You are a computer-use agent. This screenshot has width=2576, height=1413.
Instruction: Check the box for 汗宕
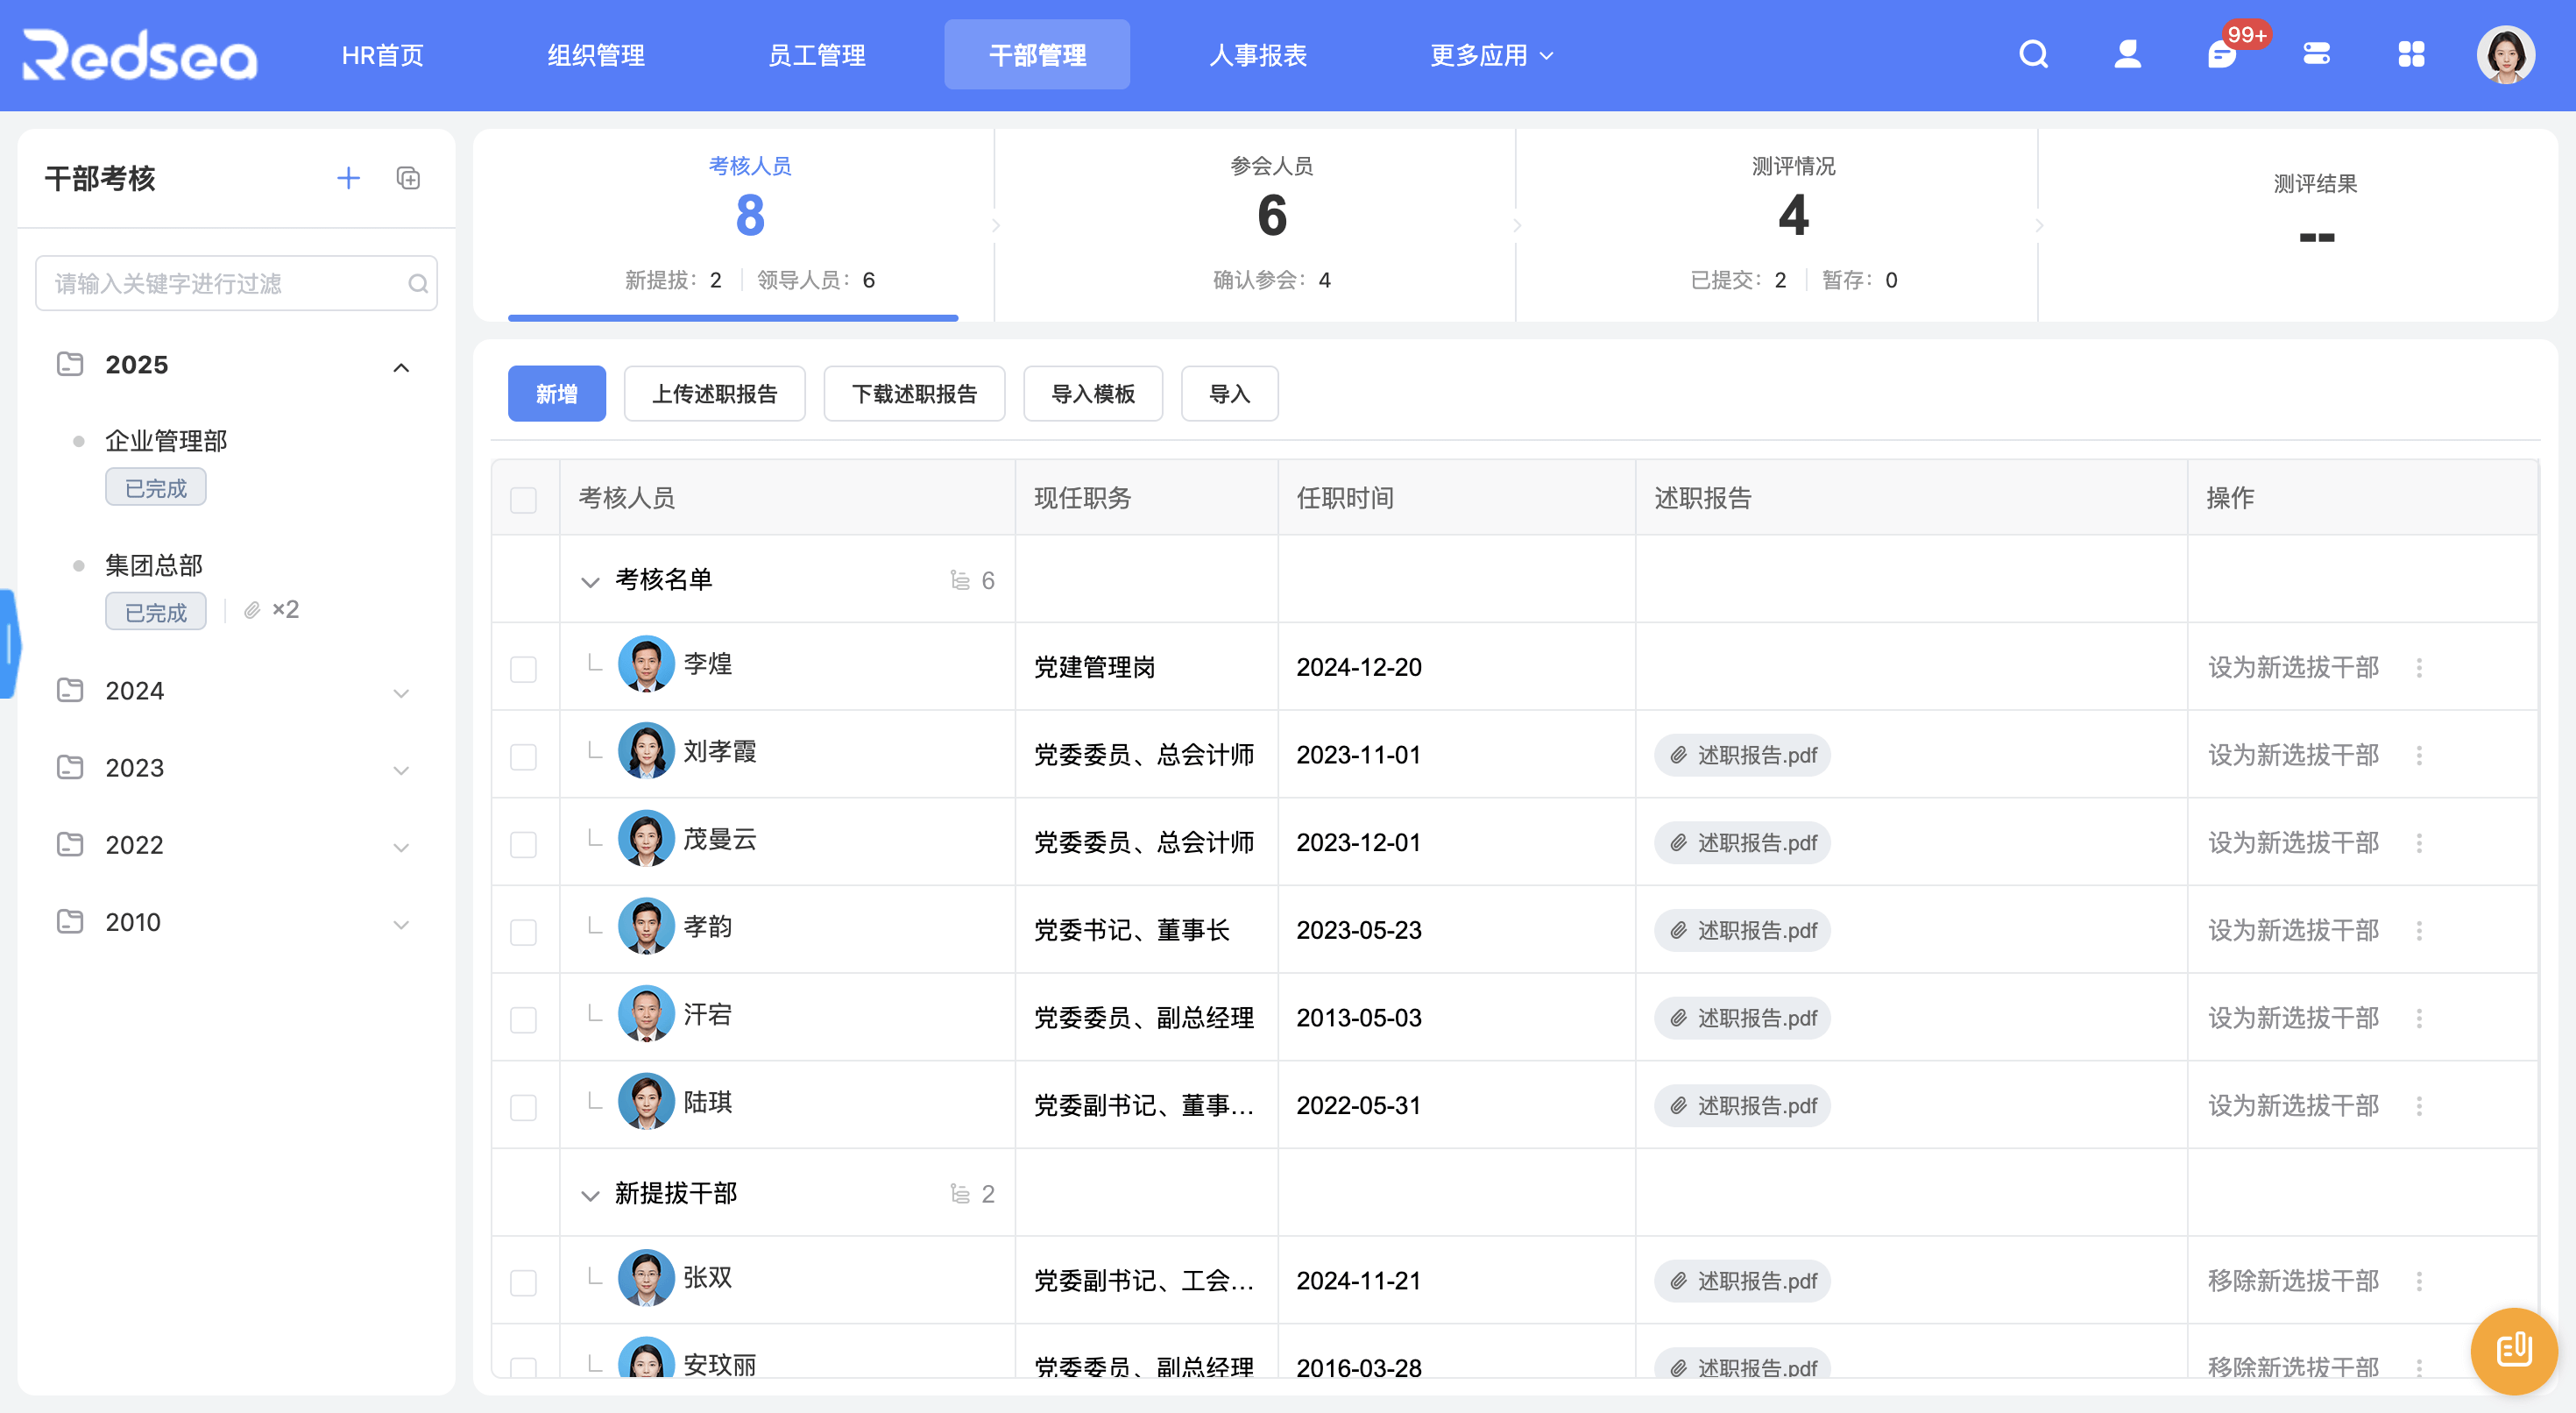(x=523, y=1019)
